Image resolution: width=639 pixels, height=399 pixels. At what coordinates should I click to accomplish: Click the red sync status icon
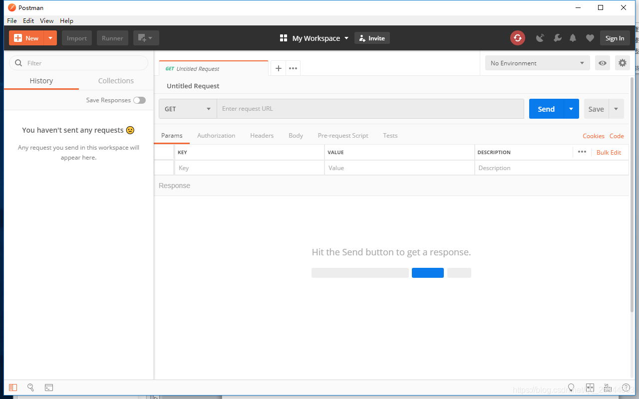click(x=518, y=38)
